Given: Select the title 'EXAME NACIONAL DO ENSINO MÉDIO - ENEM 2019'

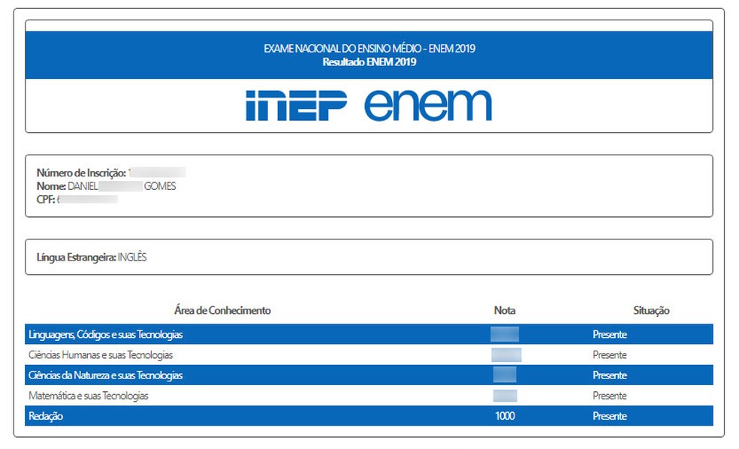Looking at the screenshot, I should click(369, 49).
